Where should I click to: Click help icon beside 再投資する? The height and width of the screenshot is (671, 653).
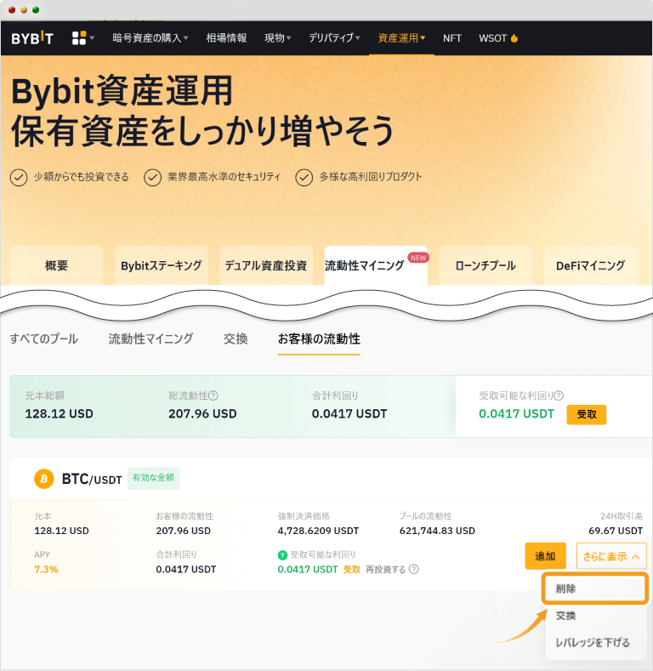414,569
